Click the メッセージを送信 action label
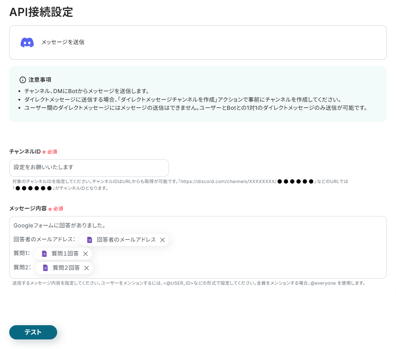396x349 pixels. (63, 42)
